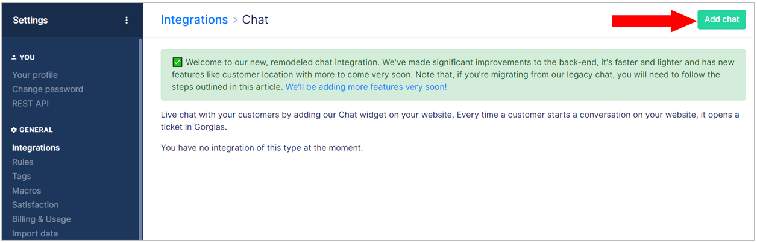The height and width of the screenshot is (243, 757).
Task: Open the Rules settings page
Action: click(x=23, y=162)
